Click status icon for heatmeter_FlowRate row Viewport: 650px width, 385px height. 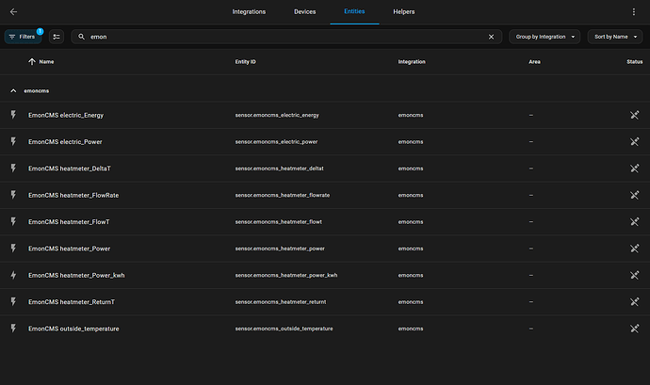[634, 195]
